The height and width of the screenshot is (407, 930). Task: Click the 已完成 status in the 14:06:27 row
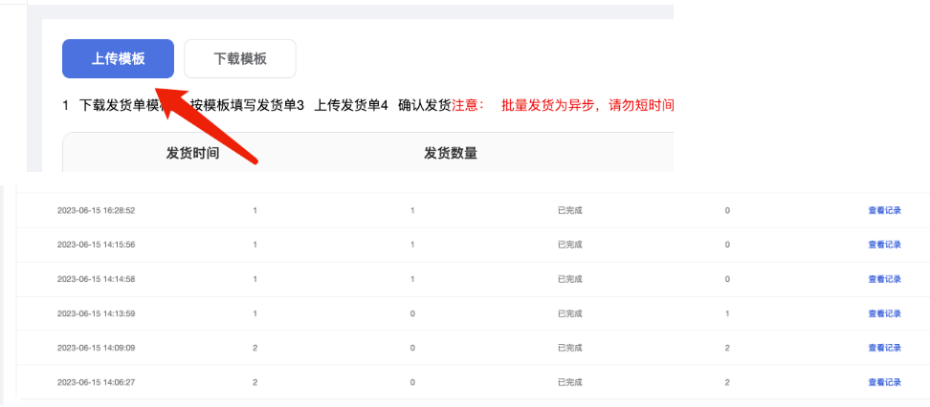point(569,382)
